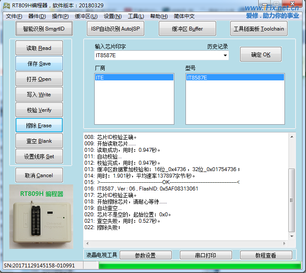Click the 串口打印 button
This screenshot has width=306, height=273.
(x=206, y=255)
